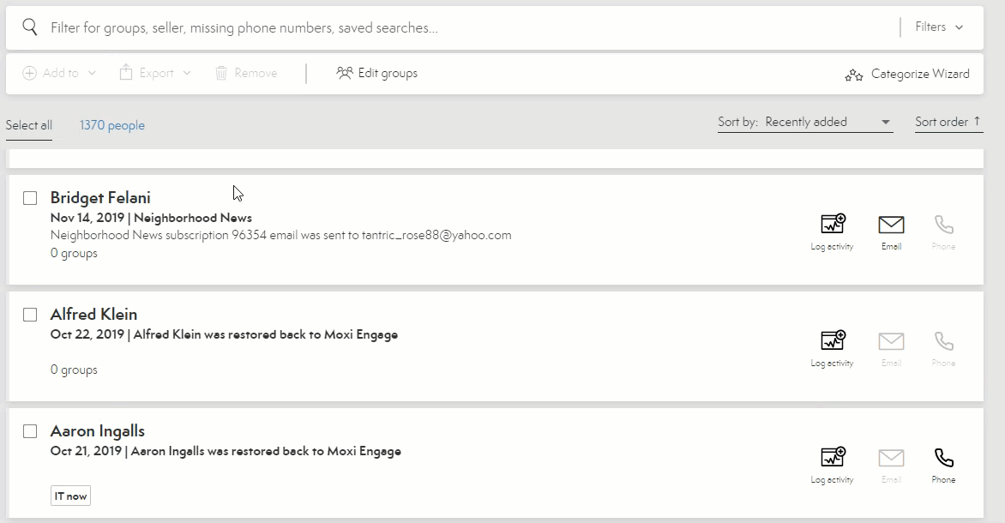Open the Export menu

click(155, 73)
